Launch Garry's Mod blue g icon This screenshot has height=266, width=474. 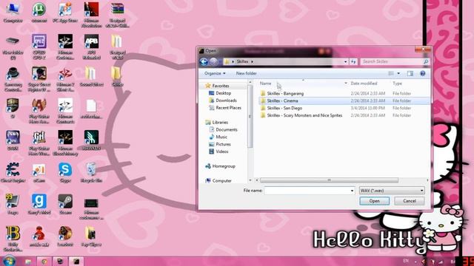point(39,205)
